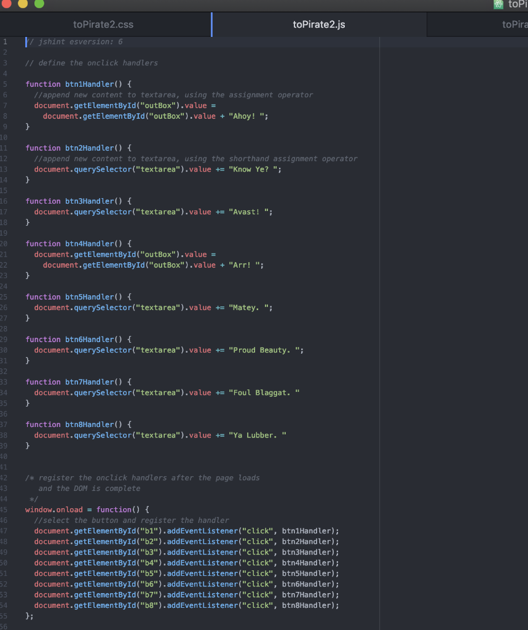Click the green maximize window button
This screenshot has height=630, width=528.
coord(39,3)
